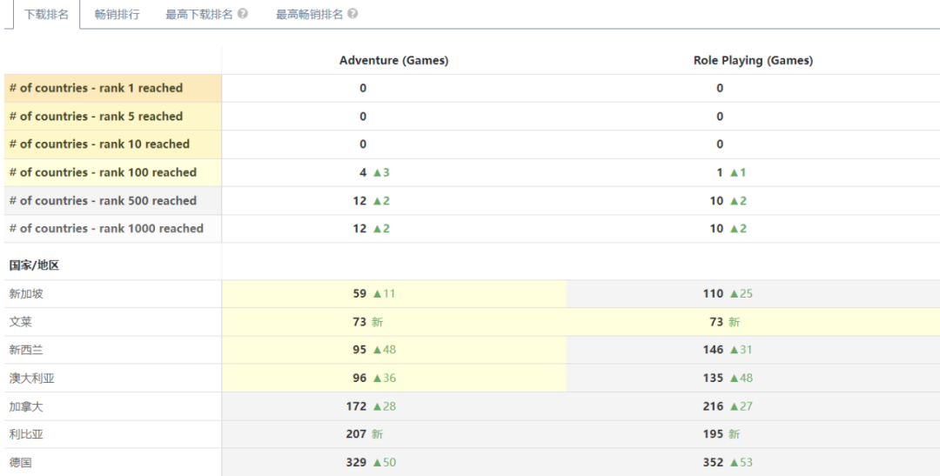This screenshot has height=476, width=940.
Task: Click the "rank 1 reached" row label
Action: (x=96, y=89)
